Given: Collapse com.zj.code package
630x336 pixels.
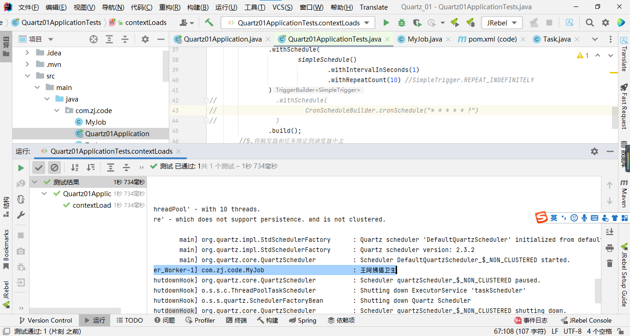Looking at the screenshot, I should click(57, 110).
